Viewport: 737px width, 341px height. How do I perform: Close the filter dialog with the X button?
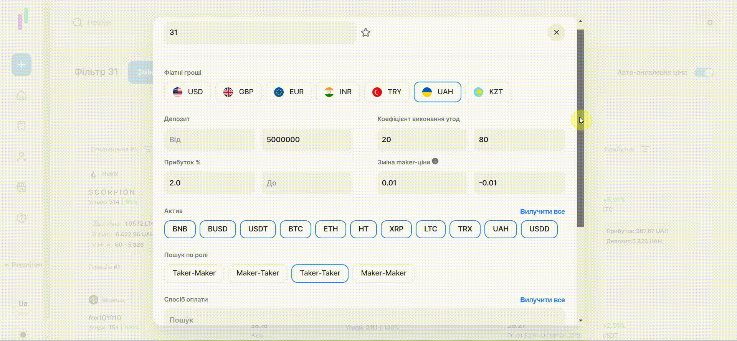click(556, 33)
